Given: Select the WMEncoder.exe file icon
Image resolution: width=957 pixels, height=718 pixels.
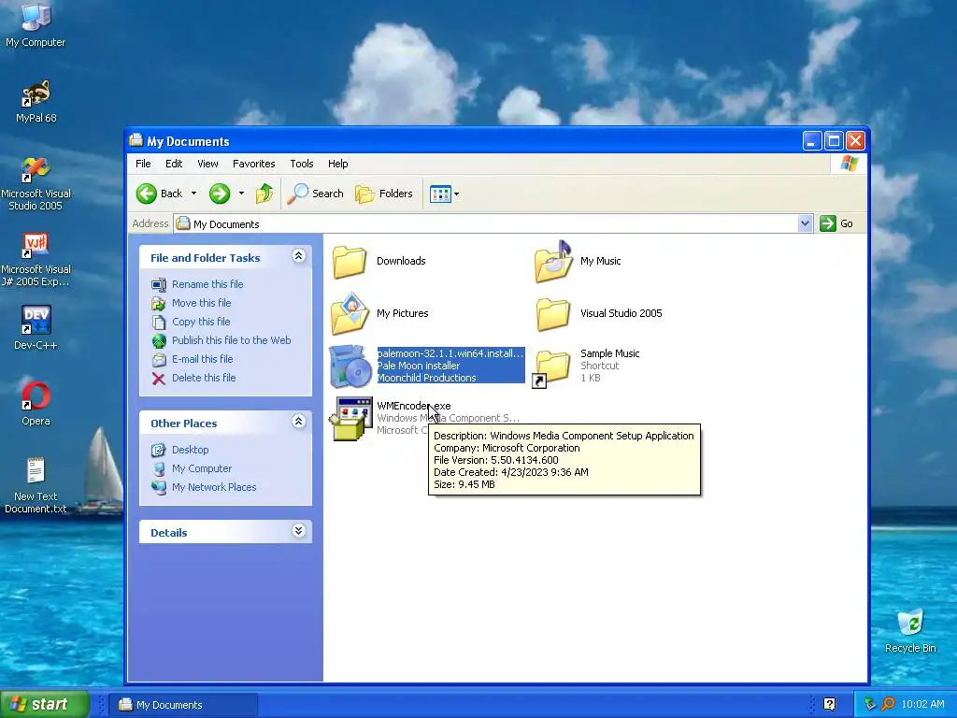Looking at the screenshot, I should [x=351, y=419].
